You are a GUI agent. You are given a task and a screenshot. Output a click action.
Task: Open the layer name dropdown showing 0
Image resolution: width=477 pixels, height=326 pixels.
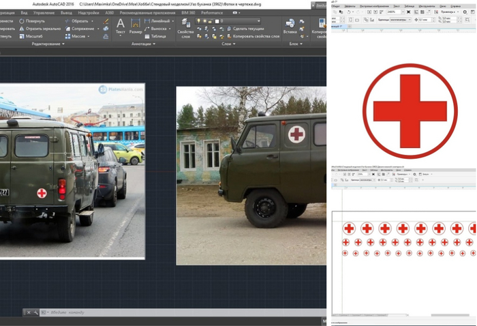pyautogui.click(x=259, y=21)
